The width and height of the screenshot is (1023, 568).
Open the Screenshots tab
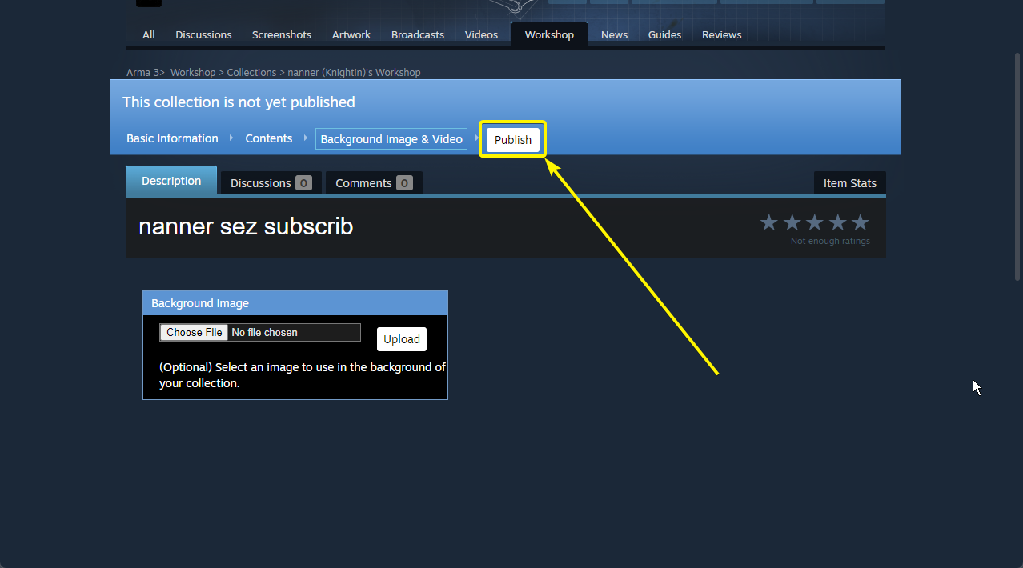[x=282, y=34]
